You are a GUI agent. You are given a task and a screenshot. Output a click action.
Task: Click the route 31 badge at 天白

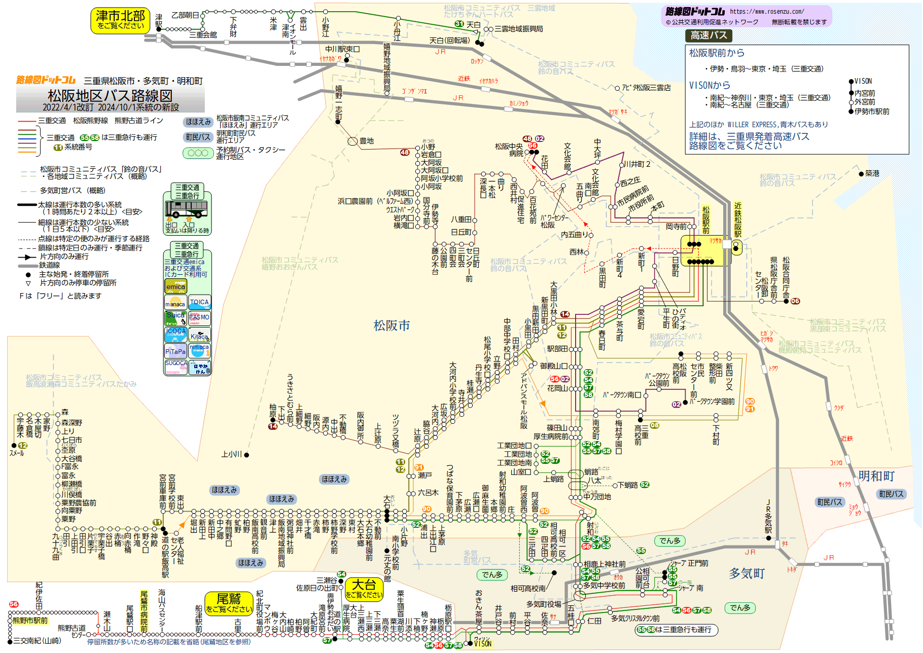click(x=459, y=24)
